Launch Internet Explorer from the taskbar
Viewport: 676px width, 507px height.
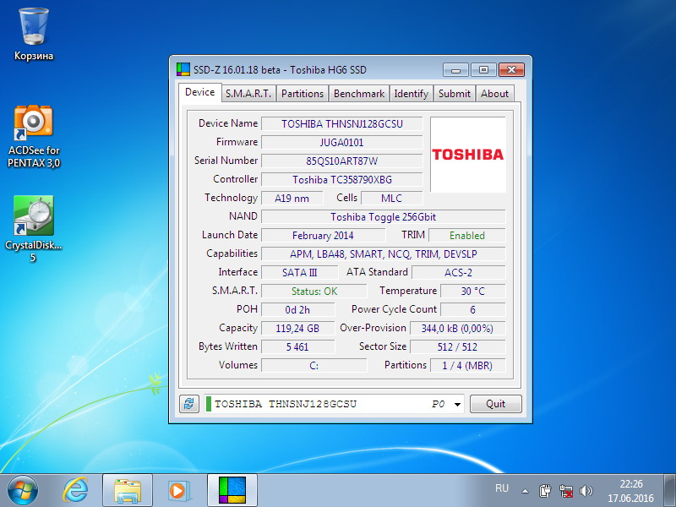76,491
